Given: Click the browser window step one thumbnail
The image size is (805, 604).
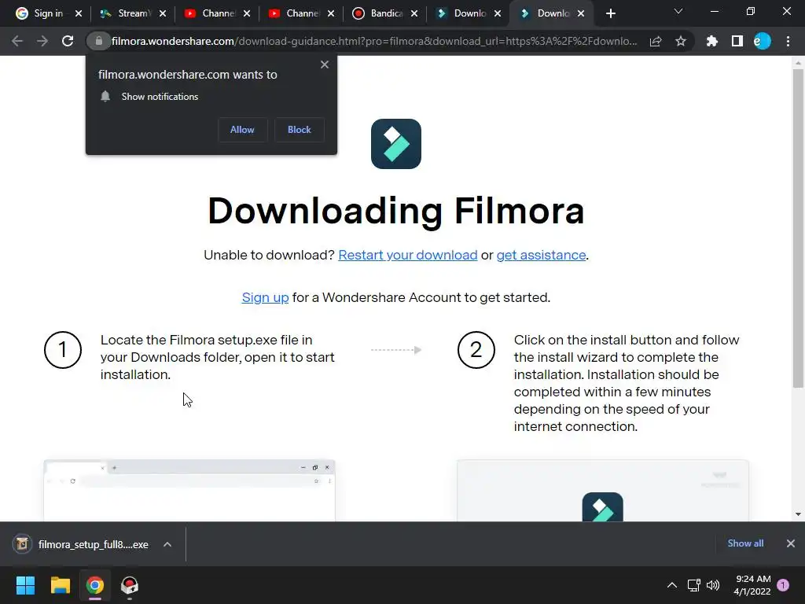Looking at the screenshot, I should [x=189, y=491].
